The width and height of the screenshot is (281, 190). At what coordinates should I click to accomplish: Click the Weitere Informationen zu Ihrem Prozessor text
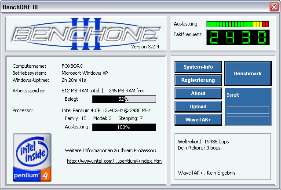[x=110, y=150]
